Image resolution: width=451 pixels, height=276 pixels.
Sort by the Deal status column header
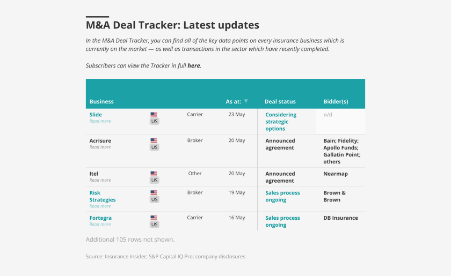[x=280, y=102]
